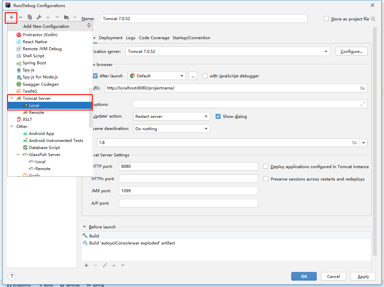This screenshot has width=384, height=287.
Task: Add a Before launch task plus icon
Action: 86,266
